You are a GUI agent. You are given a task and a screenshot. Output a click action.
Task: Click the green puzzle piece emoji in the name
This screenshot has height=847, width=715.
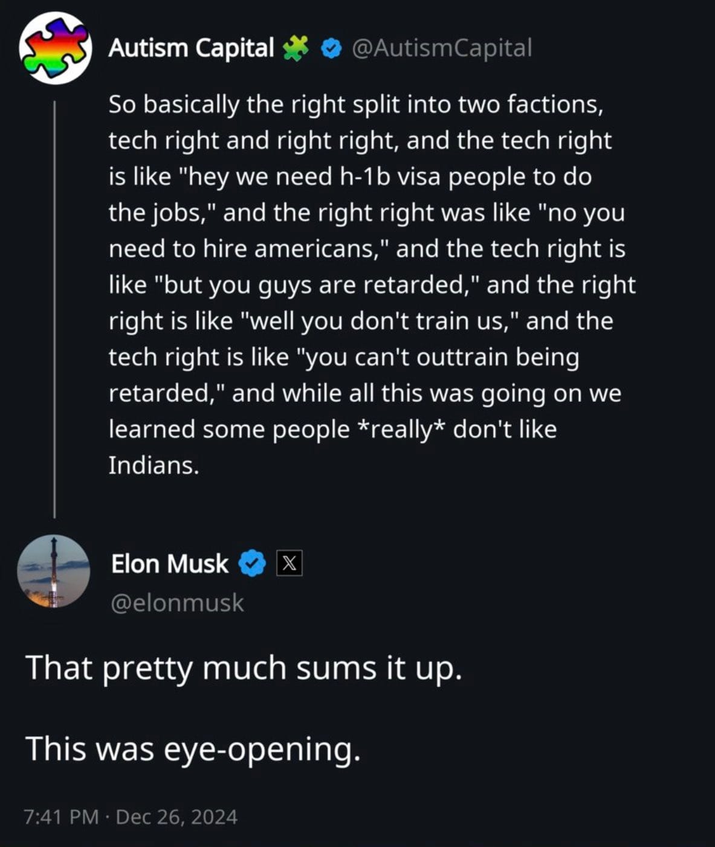(296, 48)
